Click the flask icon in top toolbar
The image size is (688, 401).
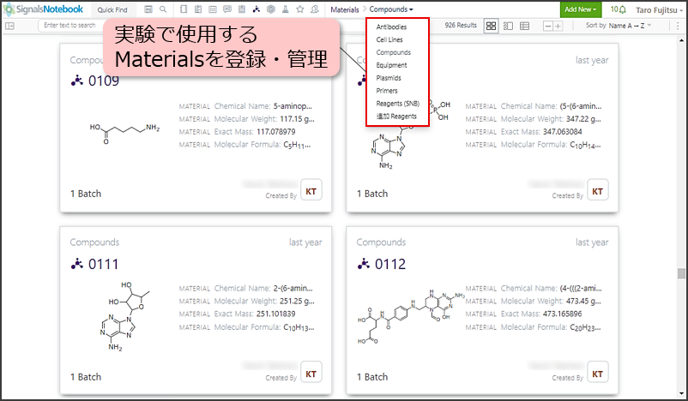pos(286,9)
